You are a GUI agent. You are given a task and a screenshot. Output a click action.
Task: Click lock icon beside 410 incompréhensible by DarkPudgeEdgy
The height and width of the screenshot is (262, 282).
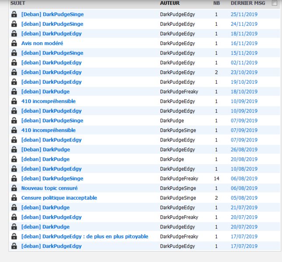14,101
